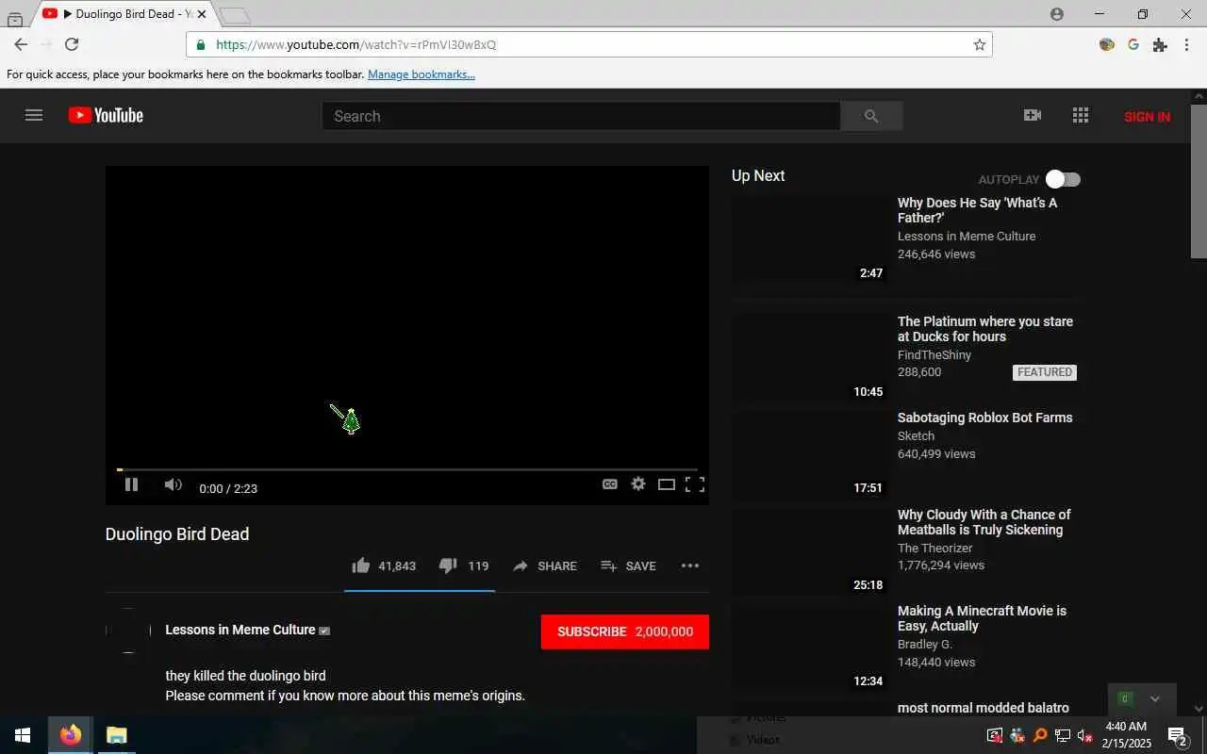Viewport: 1207px width, 754px height.
Task: Click the SIGN IN link
Action: 1147,117
